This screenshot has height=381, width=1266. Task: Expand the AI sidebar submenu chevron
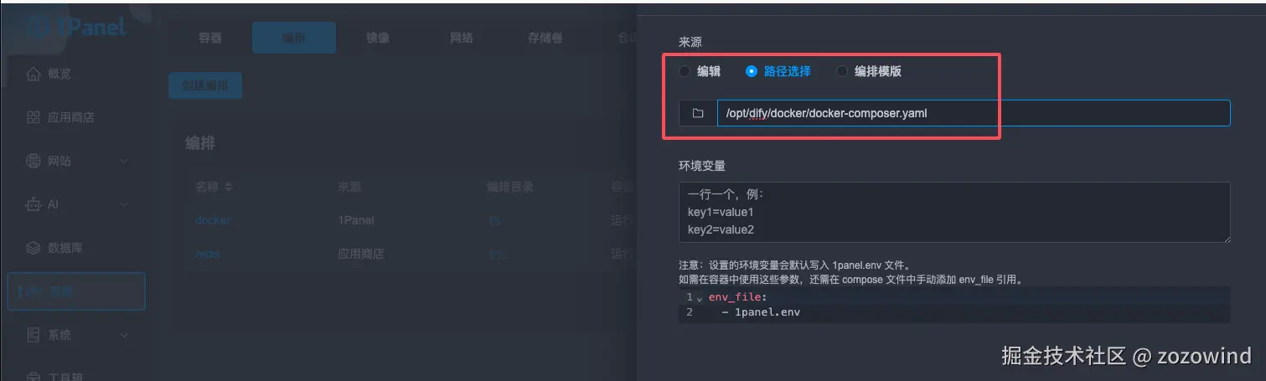[x=124, y=204]
